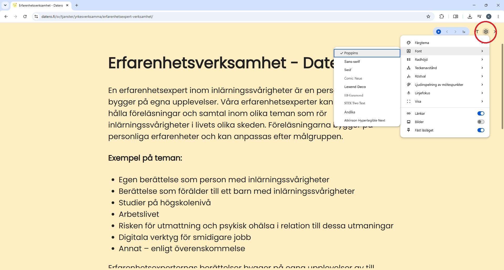Image resolution: width=504 pixels, height=270 pixels.
Task: Open the browser downloads icon
Action: pos(470,16)
